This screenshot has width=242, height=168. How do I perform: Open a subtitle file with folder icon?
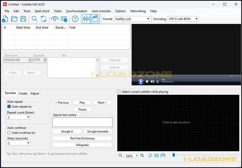pos(14,19)
